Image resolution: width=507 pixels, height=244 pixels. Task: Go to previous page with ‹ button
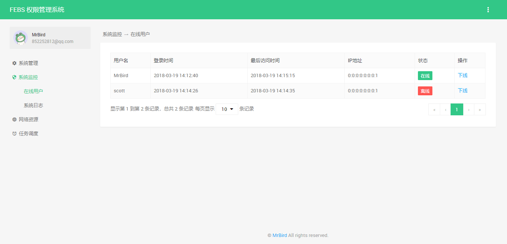click(x=445, y=109)
